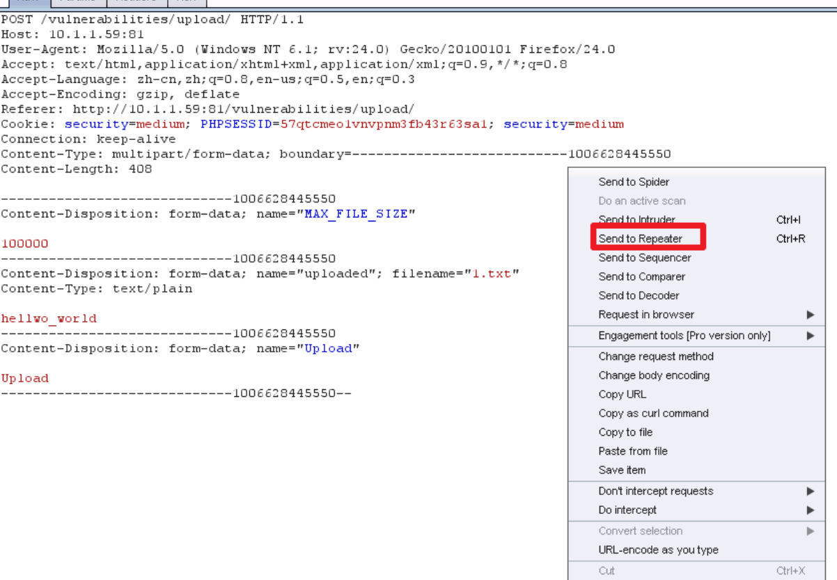Choose Send to Comparer option
837x580 pixels.
coord(641,276)
